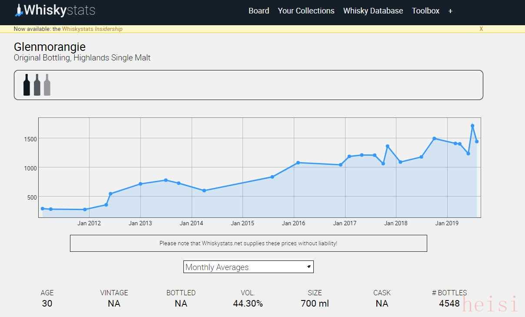Open the plus menu in navigation bar
This screenshot has height=317, width=525.
[x=450, y=11]
